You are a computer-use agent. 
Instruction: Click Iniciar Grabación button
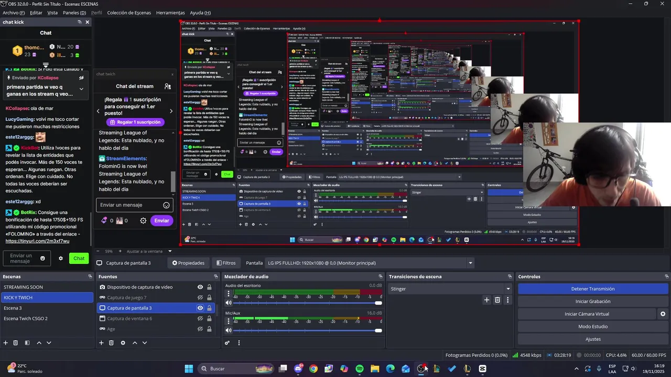pyautogui.click(x=593, y=302)
